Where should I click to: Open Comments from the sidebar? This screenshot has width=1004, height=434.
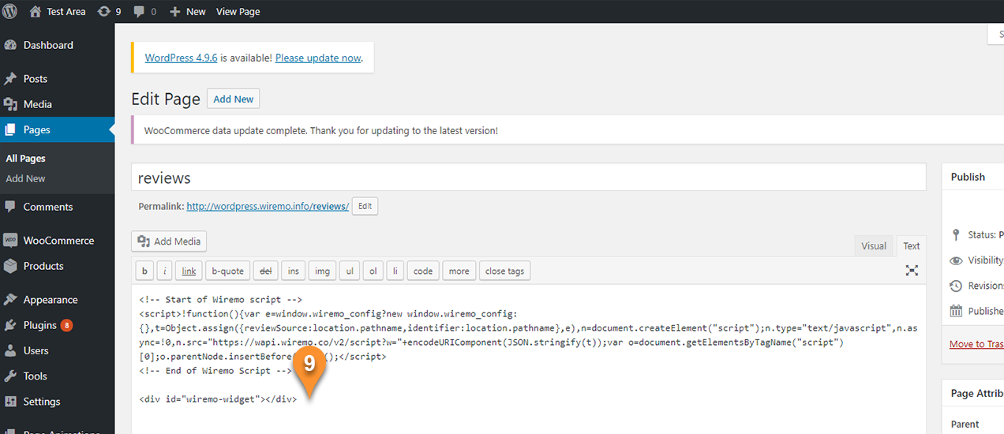tap(57, 207)
